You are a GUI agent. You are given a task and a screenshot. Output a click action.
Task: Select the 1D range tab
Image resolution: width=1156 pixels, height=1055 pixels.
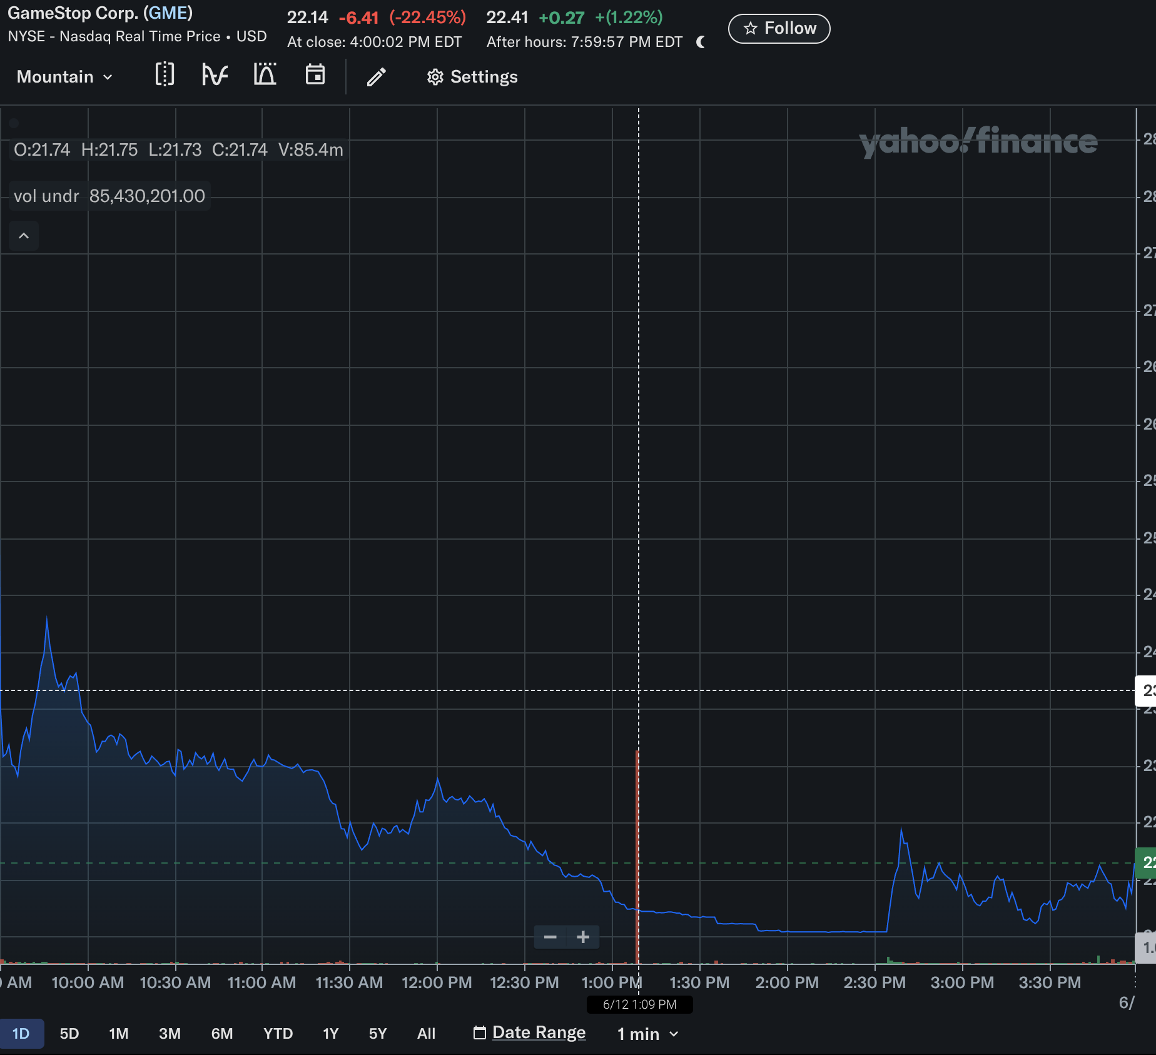[21, 1033]
